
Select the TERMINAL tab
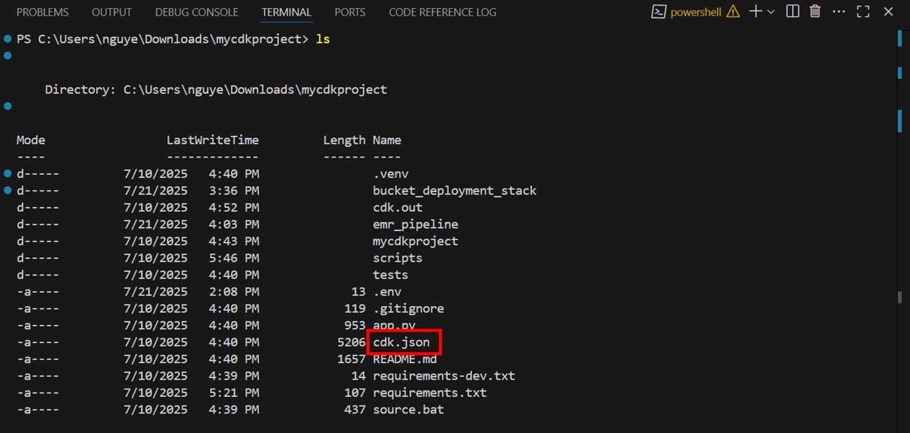tap(287, 12)
